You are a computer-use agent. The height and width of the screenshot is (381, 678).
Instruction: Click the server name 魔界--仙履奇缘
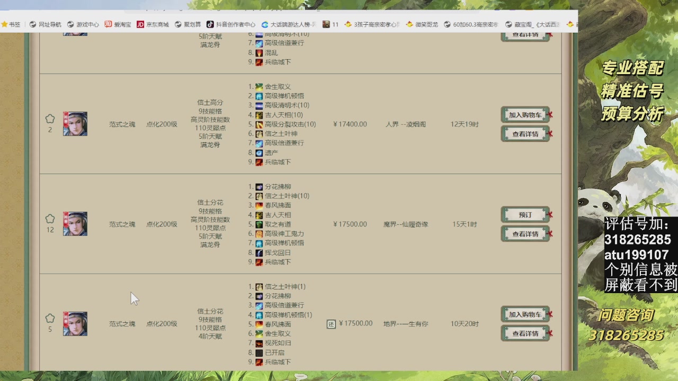pyautogui.click(x=406, y=224)
